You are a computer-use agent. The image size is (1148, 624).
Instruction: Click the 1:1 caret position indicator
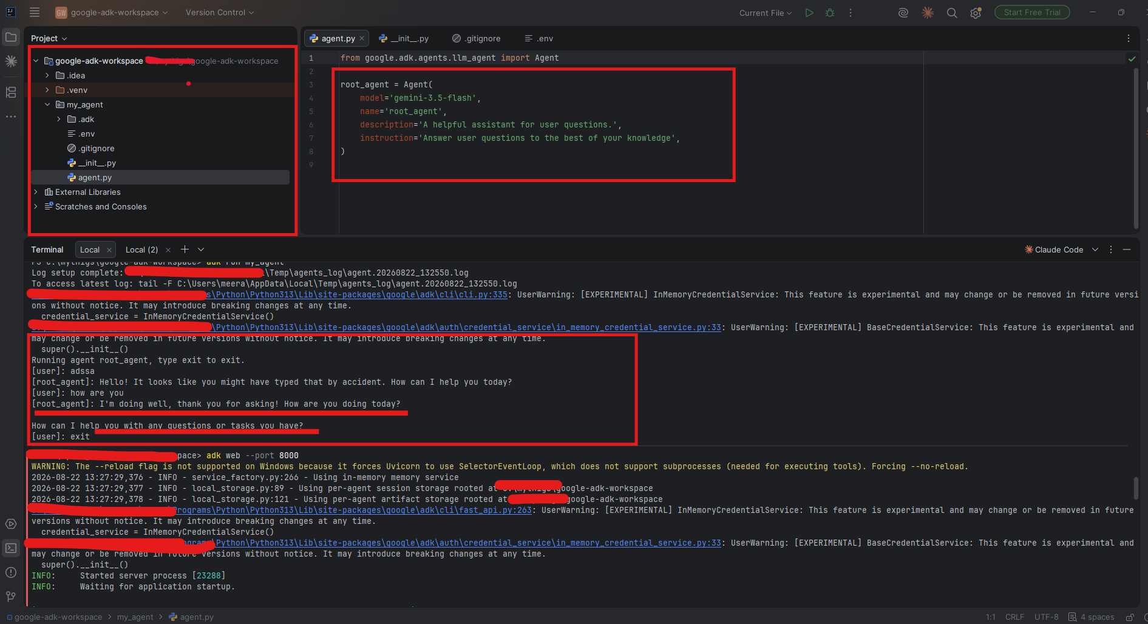[x=990, y=617]
